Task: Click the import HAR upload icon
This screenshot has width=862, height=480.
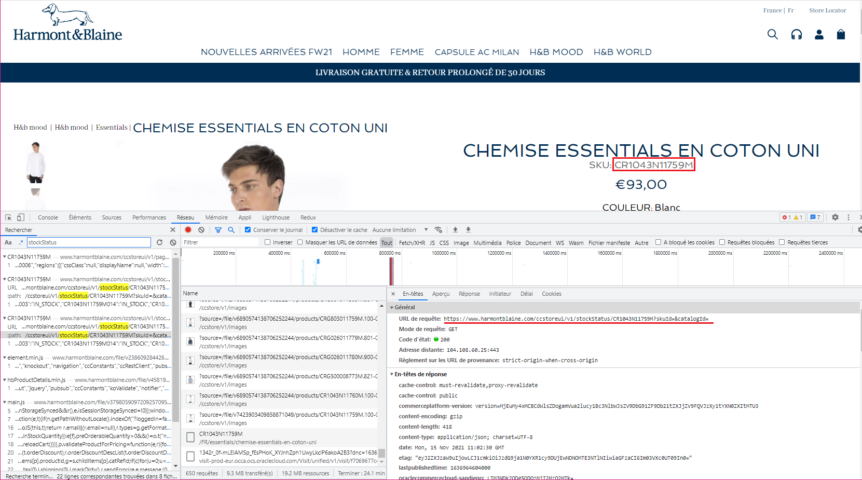Action: 455,229
